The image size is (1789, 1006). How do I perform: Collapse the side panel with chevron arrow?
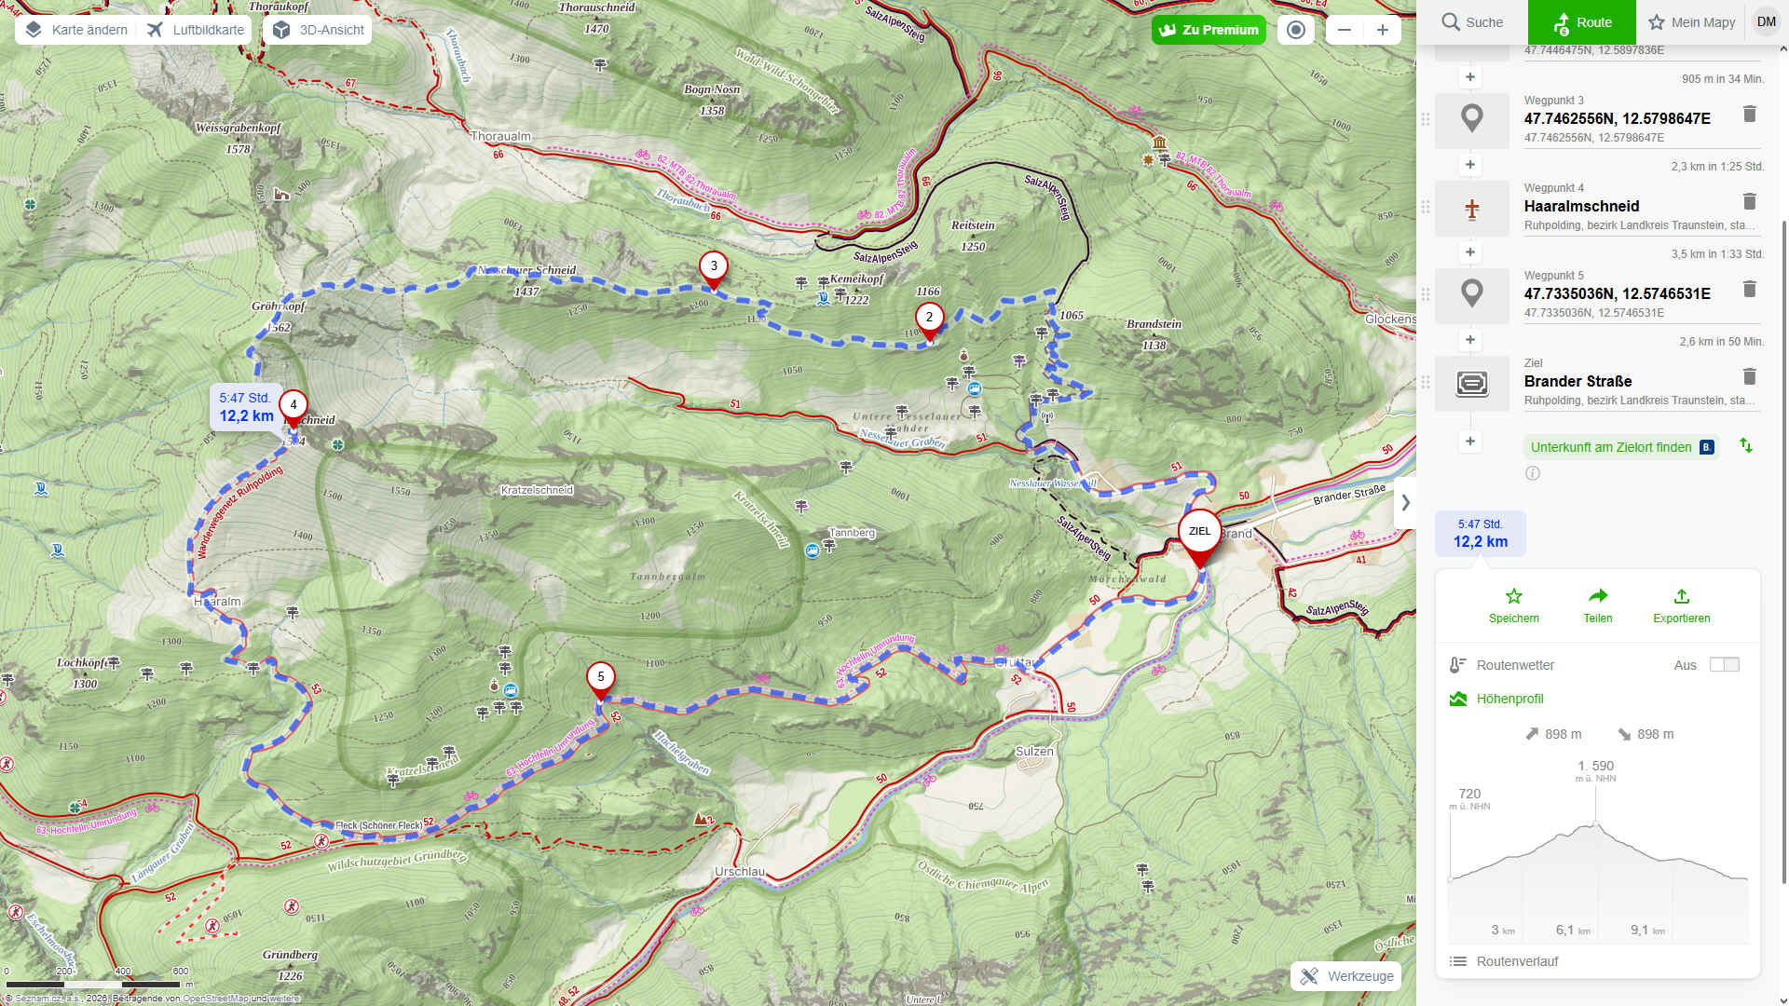(1405, 502)
